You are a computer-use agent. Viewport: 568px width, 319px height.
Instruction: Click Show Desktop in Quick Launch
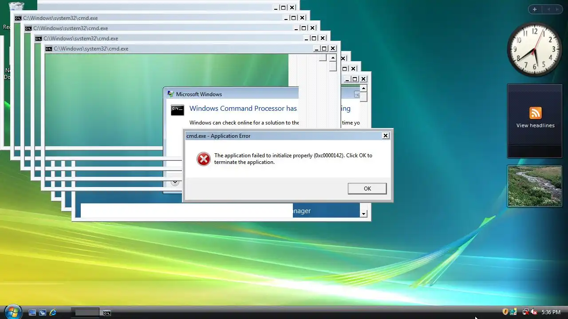click(32, 312)
